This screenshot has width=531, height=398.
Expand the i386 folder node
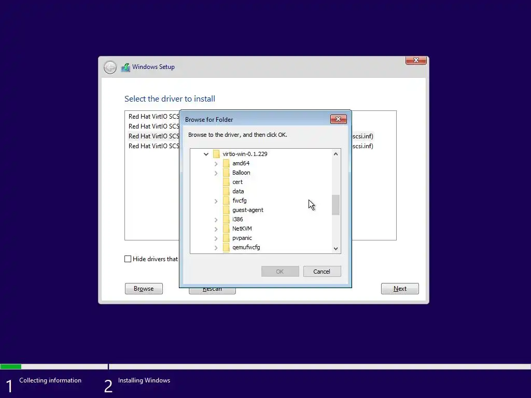pos(216,220)
